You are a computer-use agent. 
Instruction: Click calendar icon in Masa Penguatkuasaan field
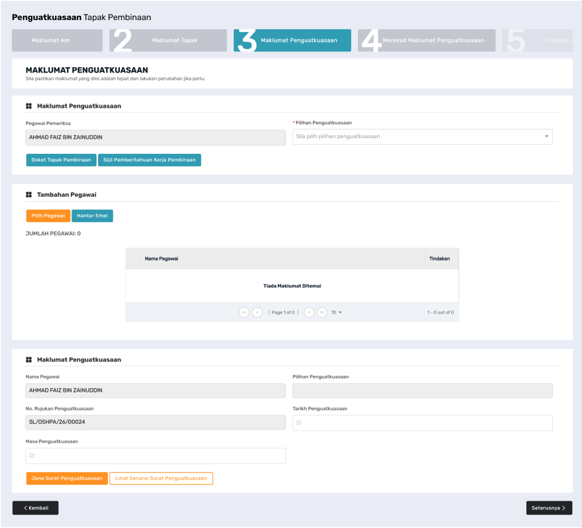[32, 455]
